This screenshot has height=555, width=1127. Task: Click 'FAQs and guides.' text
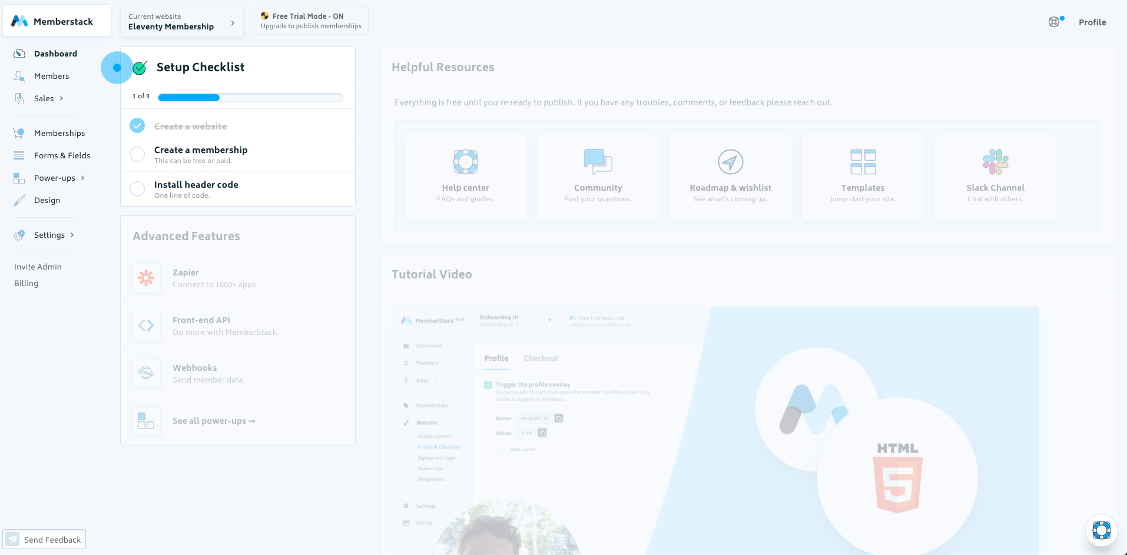coord(466,199)
